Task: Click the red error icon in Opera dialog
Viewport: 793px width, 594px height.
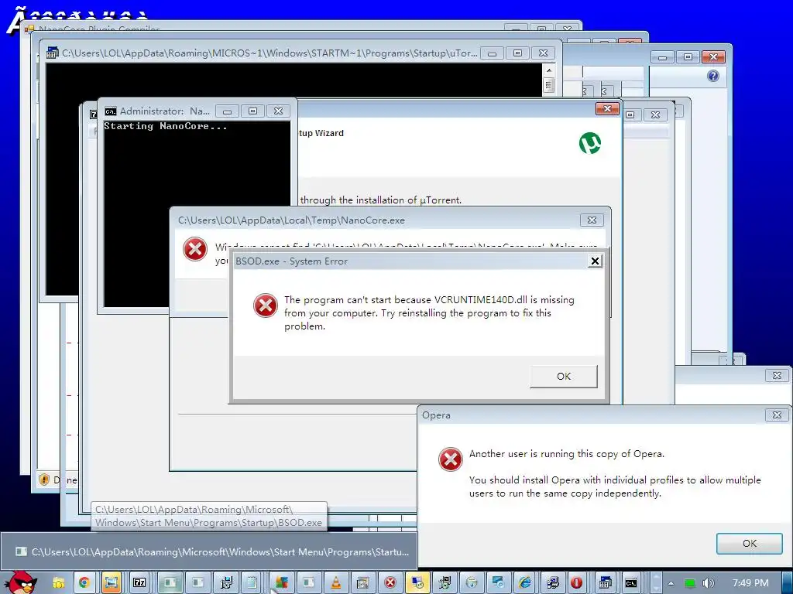Action: click(450, 459)
